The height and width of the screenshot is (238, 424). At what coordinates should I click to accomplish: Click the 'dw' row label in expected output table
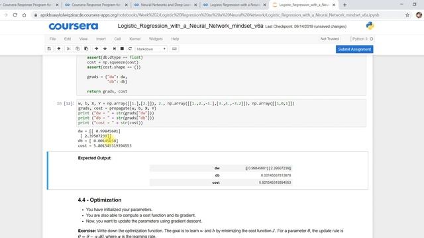click(x=217, y=168)
